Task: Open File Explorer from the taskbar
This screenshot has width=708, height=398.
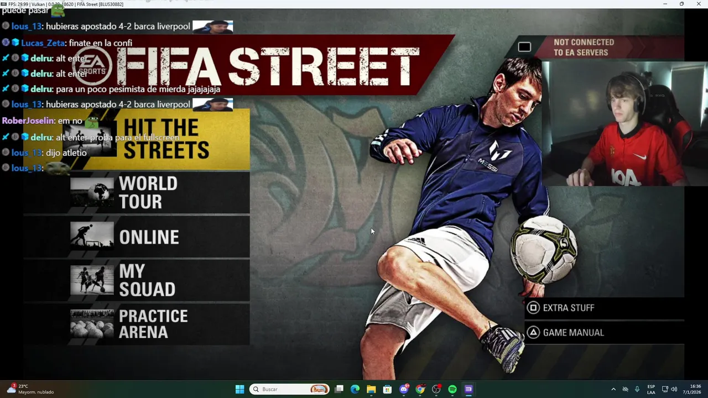Action: (x=371, y=389)
